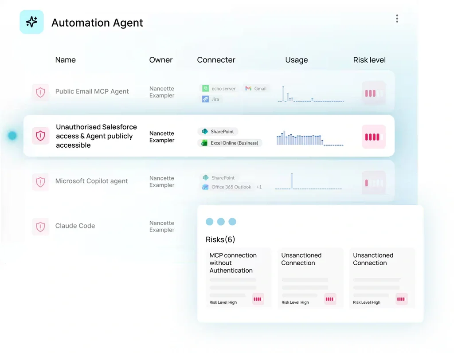Sort by the Risk level column header

369,60
